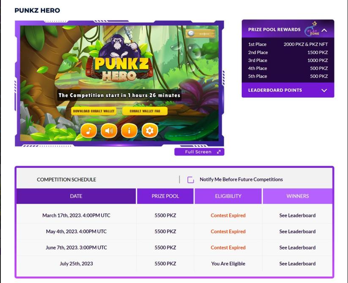Screen dimensions: 348x283
Task: Select the 4th Place 500 PKZ row
Action: click(288, 68)
